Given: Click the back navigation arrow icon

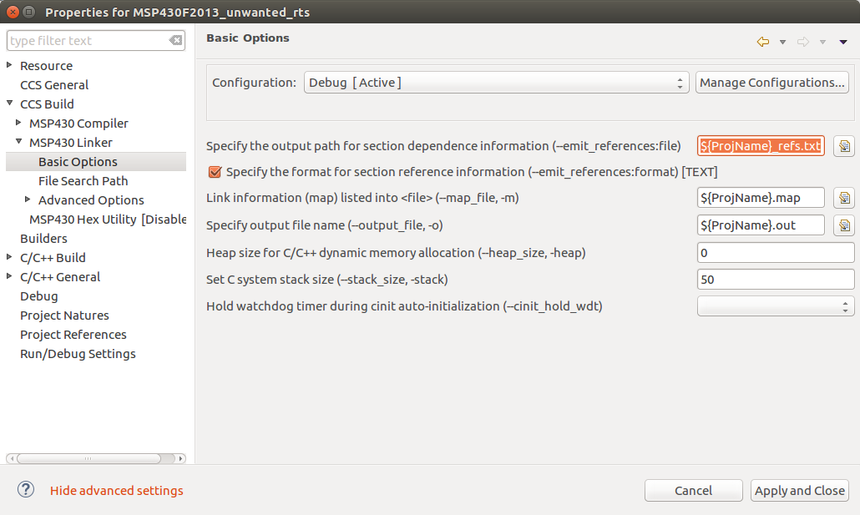Looking at the screenshot, I should pos(762,42).
